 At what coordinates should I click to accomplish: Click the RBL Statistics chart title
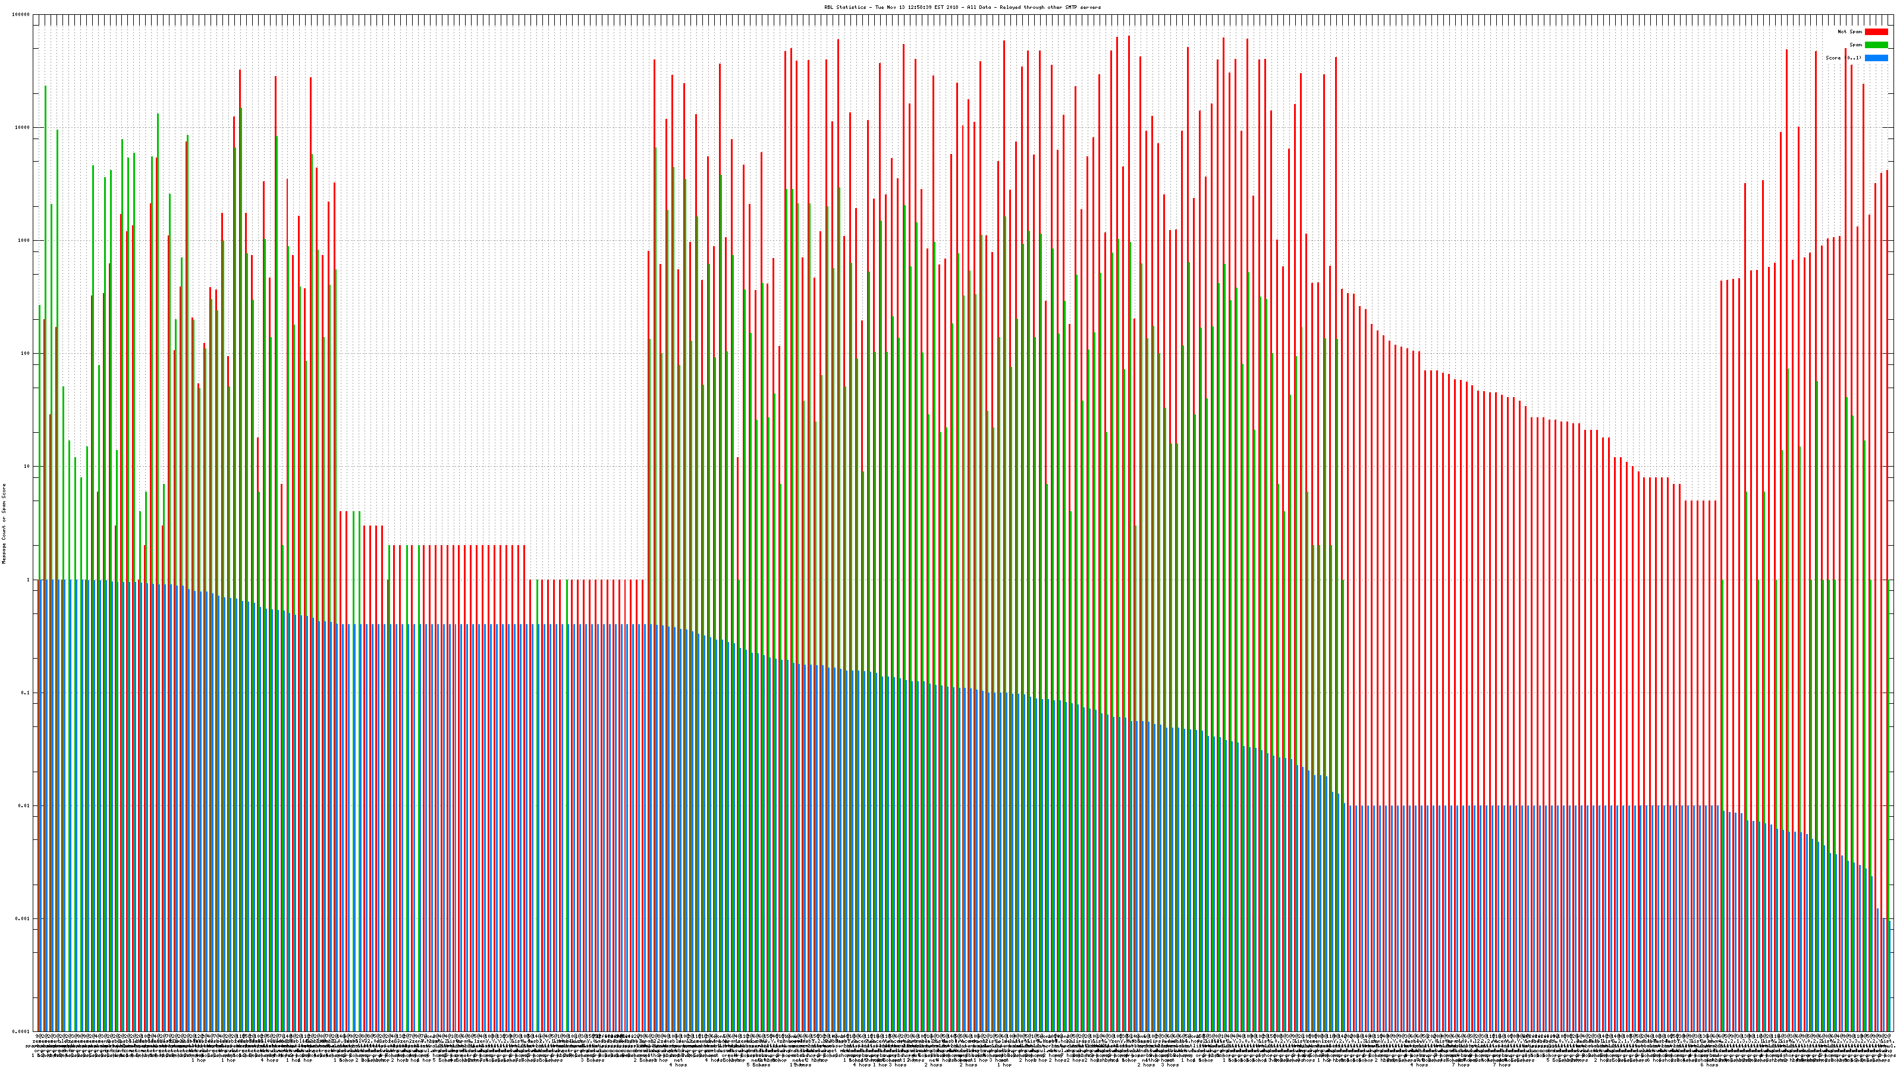[x=962, y=7]
